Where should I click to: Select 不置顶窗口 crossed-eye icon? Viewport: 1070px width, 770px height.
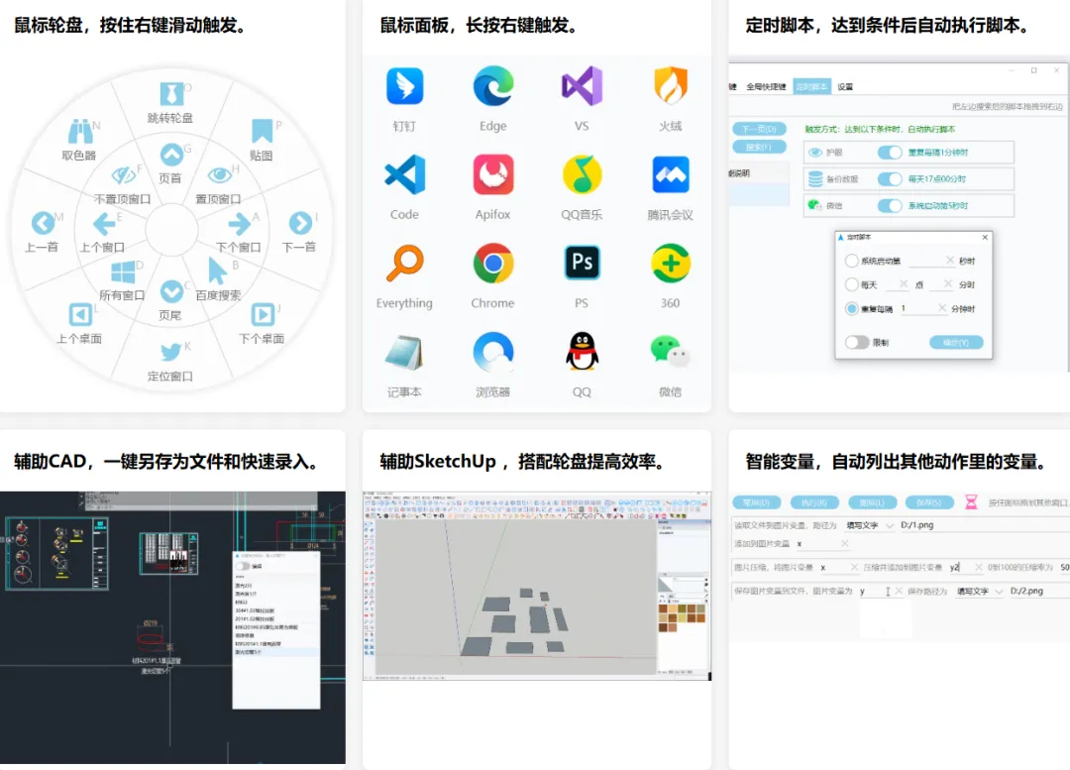click(124, 175)
